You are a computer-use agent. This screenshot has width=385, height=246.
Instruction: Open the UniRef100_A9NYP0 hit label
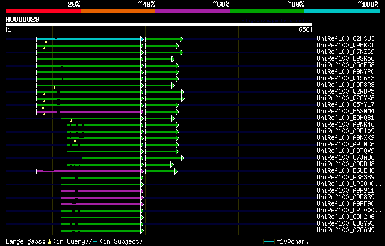[345, 72]
